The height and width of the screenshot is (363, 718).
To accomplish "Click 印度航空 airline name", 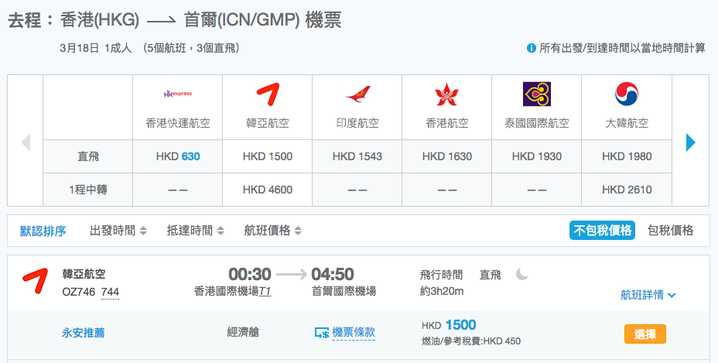I will 357,123.
